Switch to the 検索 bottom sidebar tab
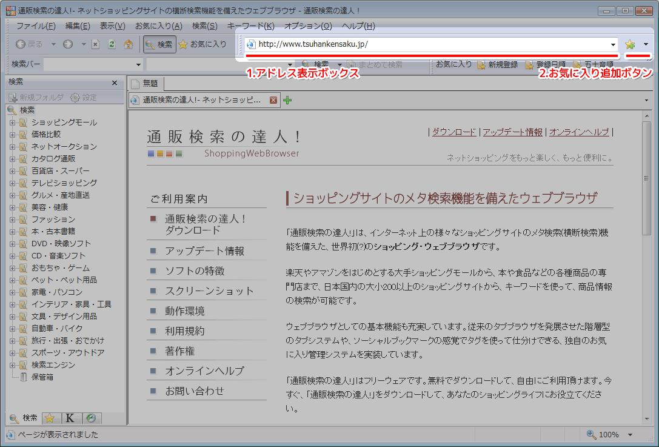 tap(24, 418)
